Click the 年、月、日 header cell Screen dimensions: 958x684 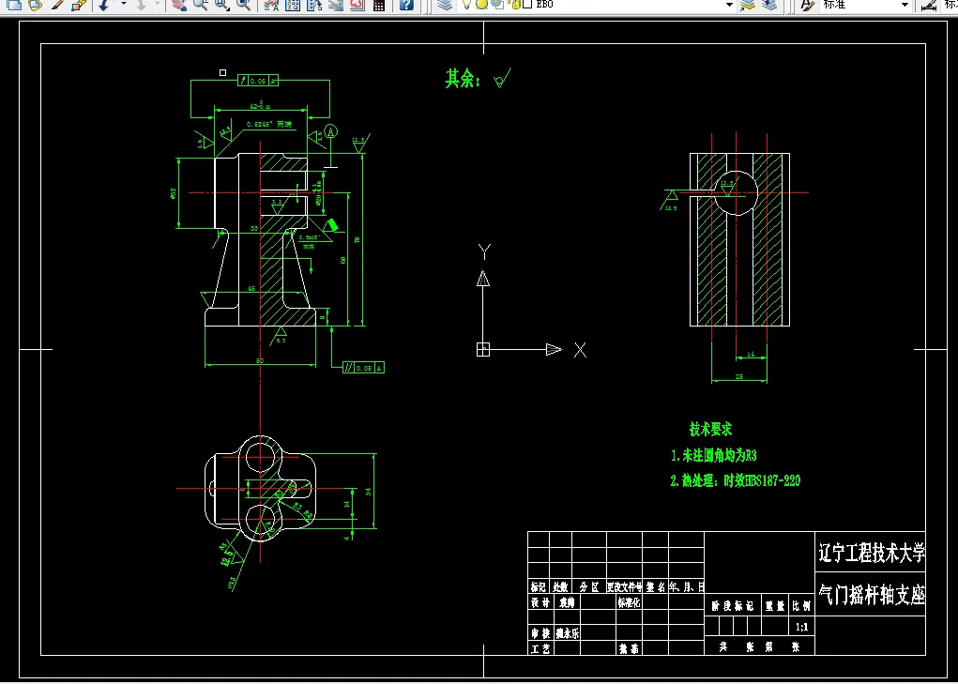click(686, 587)
